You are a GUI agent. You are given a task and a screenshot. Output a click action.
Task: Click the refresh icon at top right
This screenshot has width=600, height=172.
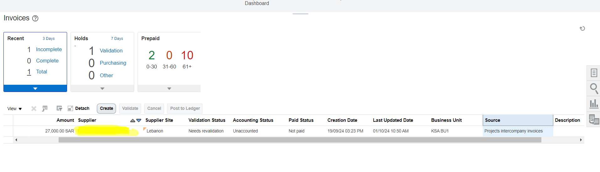click(582, 29)
